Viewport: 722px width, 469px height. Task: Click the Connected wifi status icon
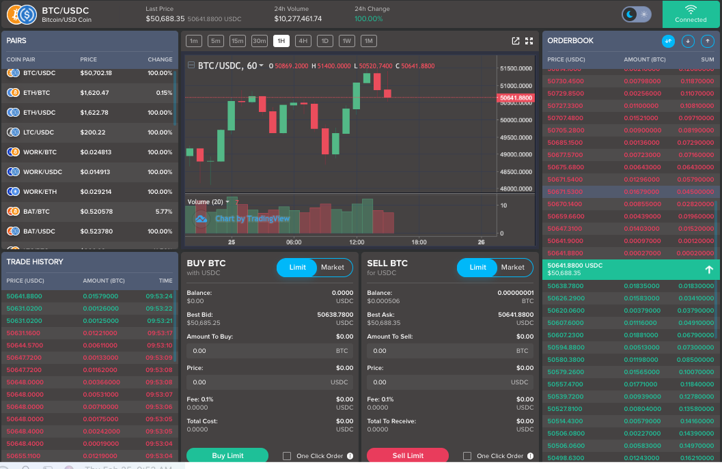[x=691, y=10]
